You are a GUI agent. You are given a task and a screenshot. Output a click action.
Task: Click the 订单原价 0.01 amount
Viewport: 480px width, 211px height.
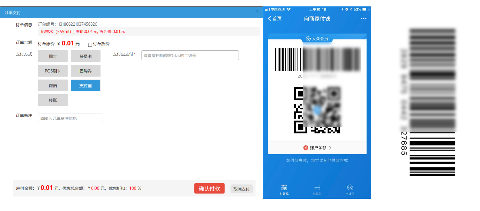68,43
